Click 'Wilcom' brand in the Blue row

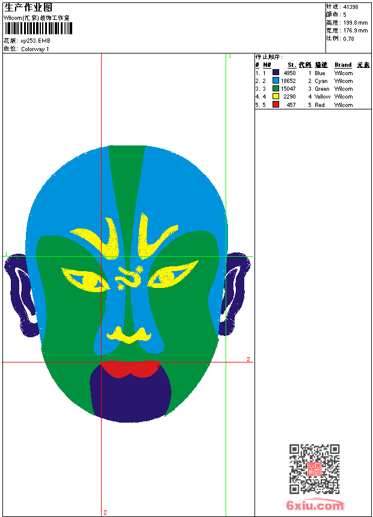point(344,73)
